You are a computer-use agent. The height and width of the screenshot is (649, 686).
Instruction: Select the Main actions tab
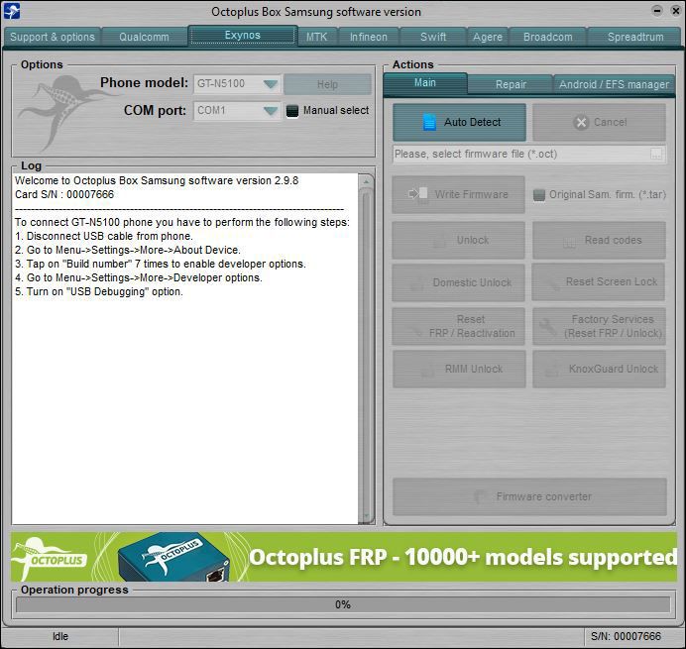(x=425, y=83)
